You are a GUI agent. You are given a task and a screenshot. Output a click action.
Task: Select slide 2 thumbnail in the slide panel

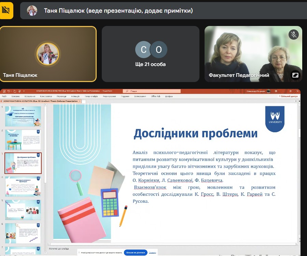pyautogui.click(x=23, y=139)
